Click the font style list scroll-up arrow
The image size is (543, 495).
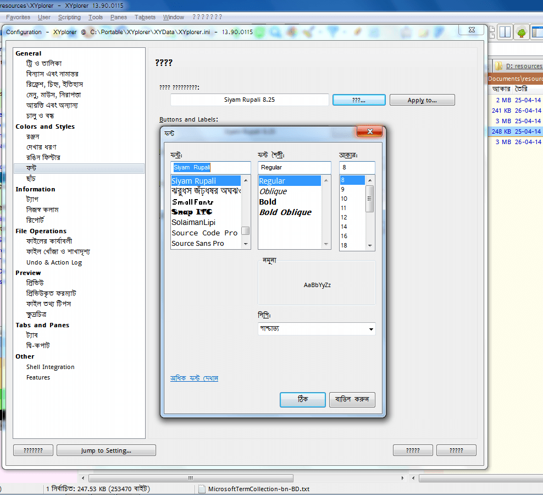[x=326, y=180]
